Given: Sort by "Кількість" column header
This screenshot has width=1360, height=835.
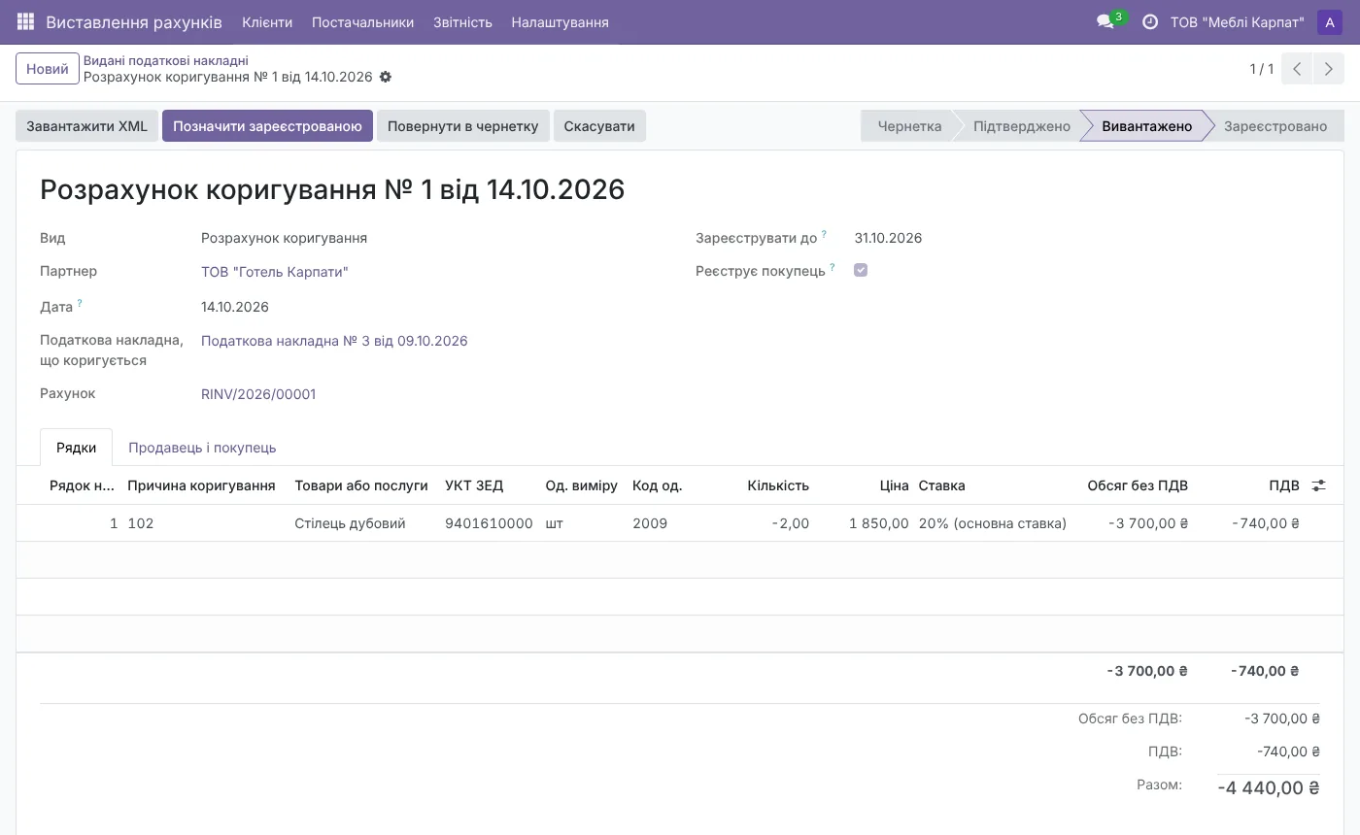Looking at the screenshot, I should [778, 485].
